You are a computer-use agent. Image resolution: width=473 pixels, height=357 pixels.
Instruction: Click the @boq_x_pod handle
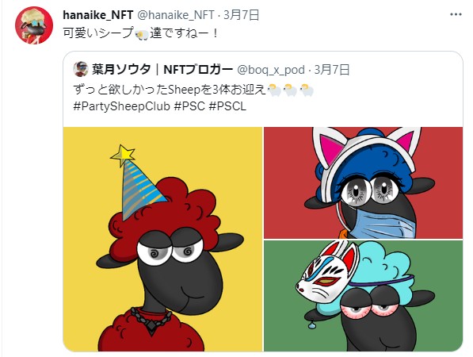[x=271, y=70]
